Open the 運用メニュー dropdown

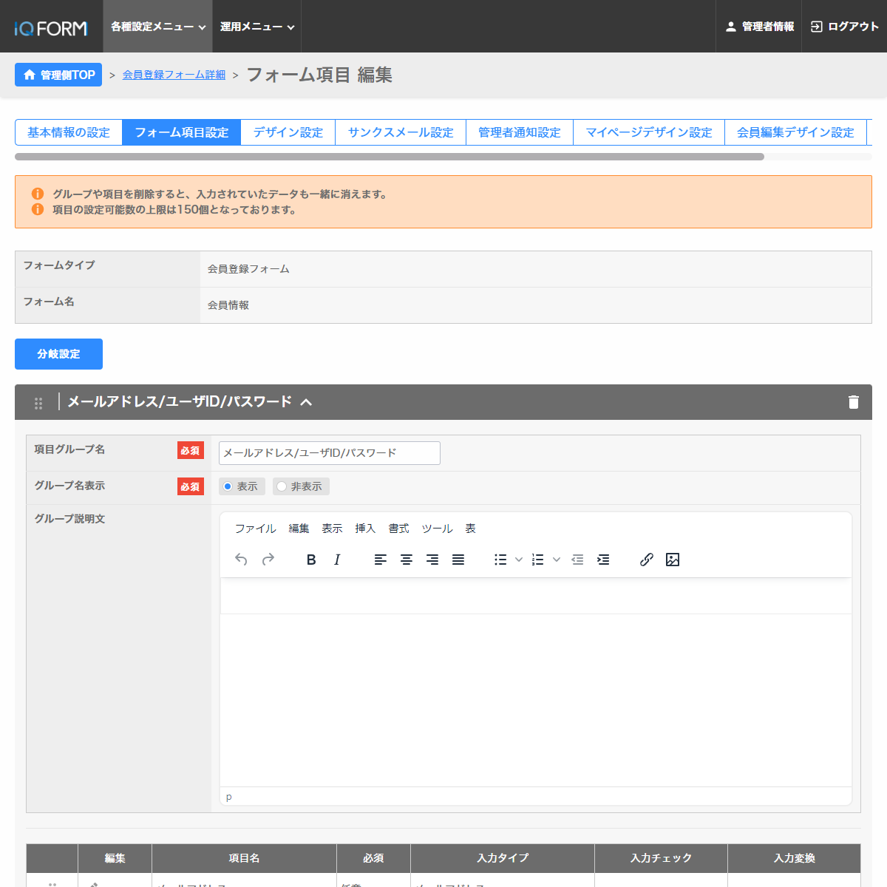(x=256, y=27)
